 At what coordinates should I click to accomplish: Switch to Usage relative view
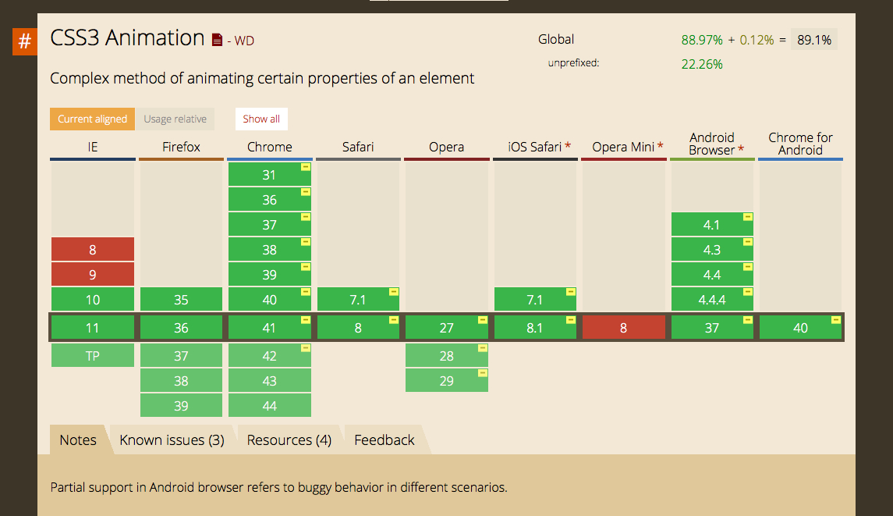coord(175,119)
